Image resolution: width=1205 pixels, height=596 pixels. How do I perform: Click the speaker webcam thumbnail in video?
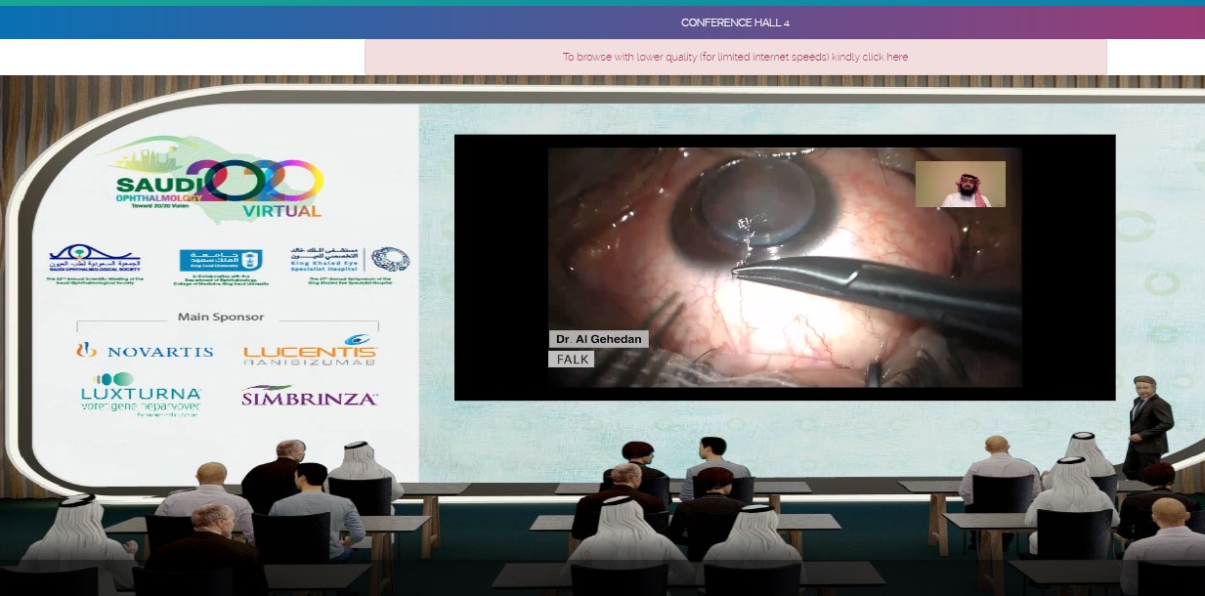(960, 184)
